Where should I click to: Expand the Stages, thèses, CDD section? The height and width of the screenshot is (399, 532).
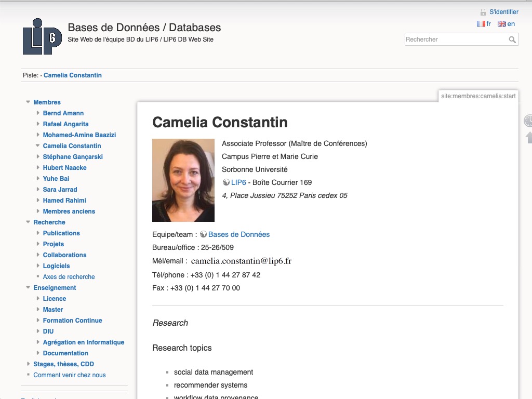[x=29, y=364]
